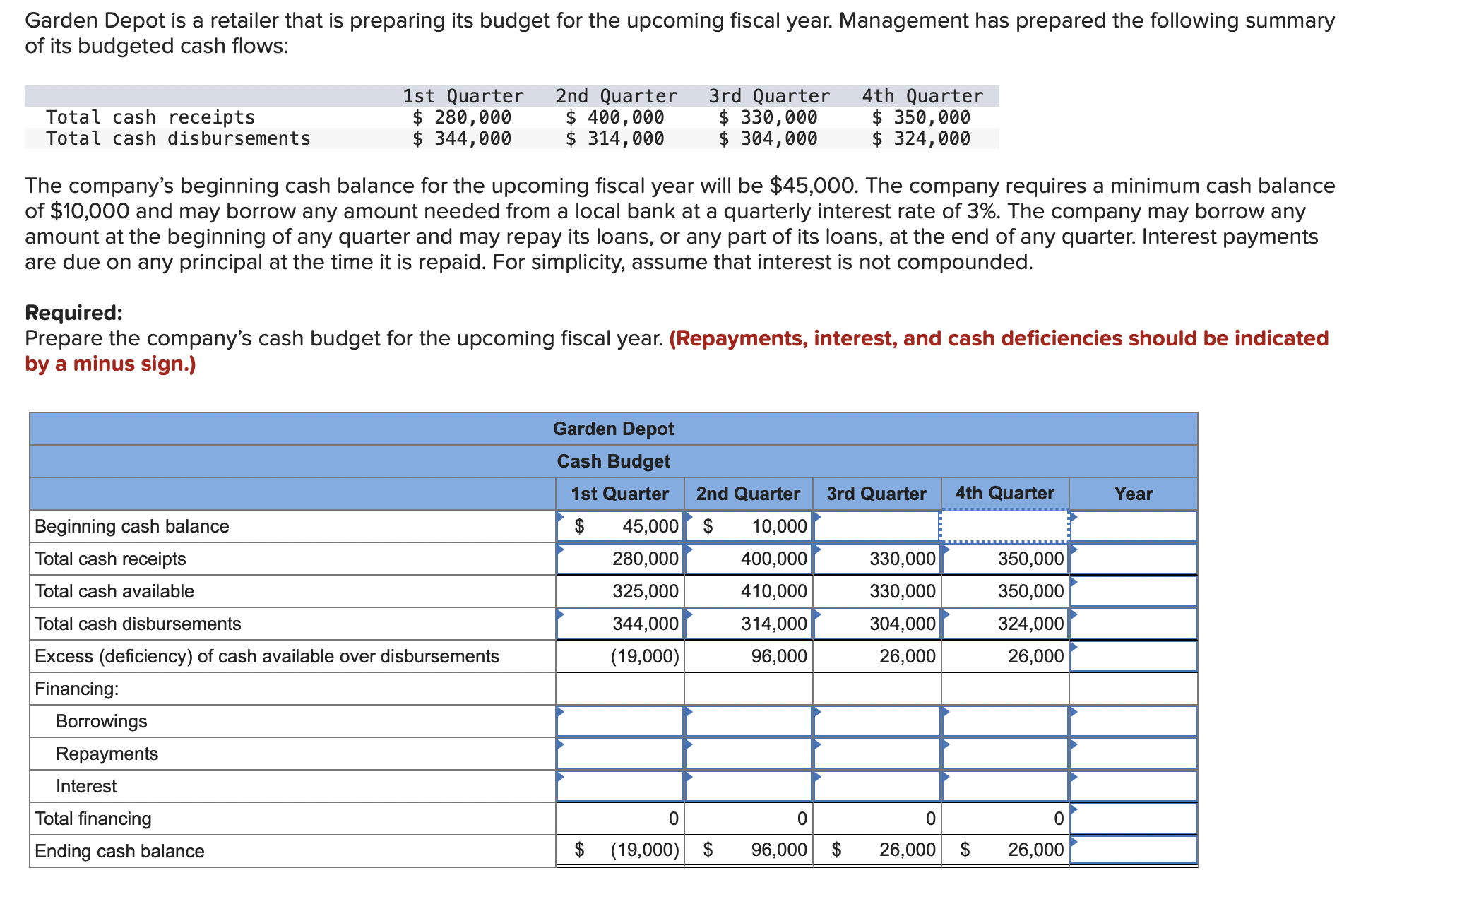The height and width of the screenshot is (916, 1474).
Task: Click 2nd Quarter total cash available value 410,000
Action: click(x=774, y=591)
